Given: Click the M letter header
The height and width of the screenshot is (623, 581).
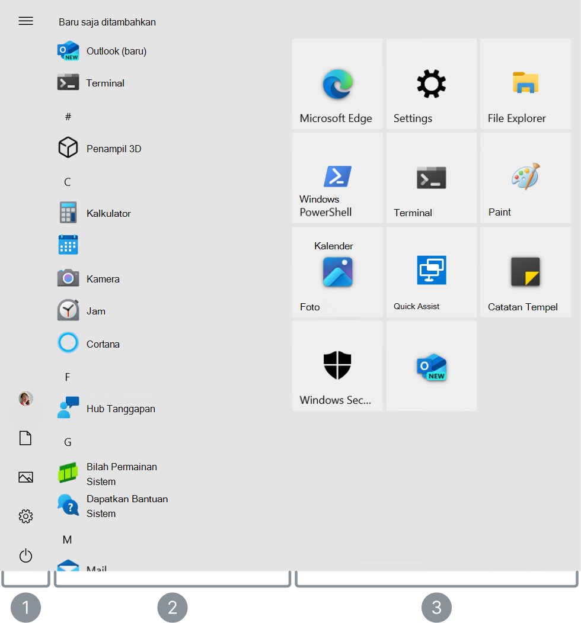Looking at the screenshot, I should coord(67,539).
